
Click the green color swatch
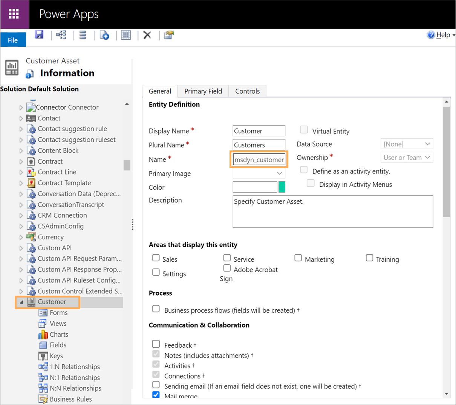[282, 187]
